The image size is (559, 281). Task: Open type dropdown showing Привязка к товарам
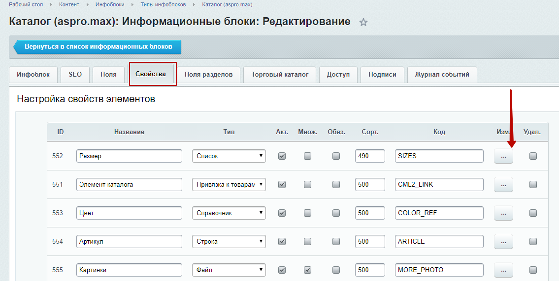click(229, 184)
